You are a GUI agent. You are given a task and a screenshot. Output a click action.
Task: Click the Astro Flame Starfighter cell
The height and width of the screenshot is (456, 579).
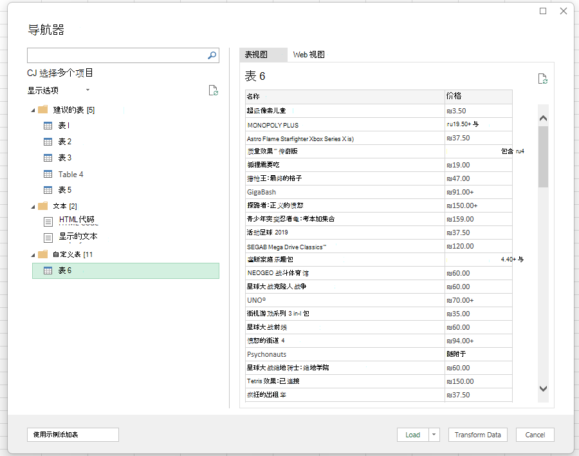345,138
